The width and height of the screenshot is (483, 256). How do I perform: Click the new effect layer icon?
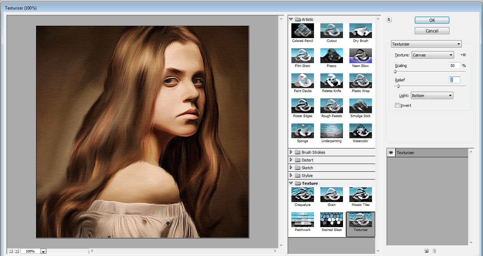(426, 251)
